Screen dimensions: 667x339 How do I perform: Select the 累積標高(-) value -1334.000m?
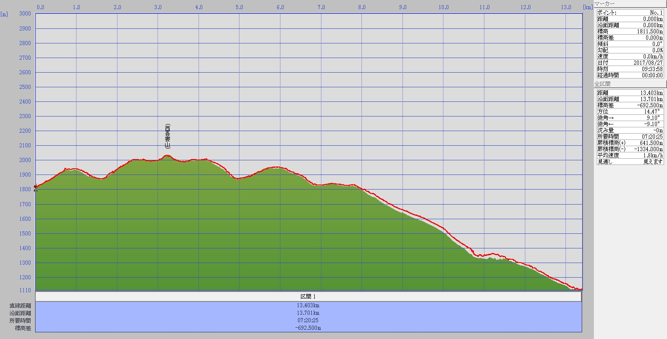[649, 149]
